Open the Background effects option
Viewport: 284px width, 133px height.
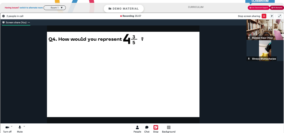tap(169, 129)
